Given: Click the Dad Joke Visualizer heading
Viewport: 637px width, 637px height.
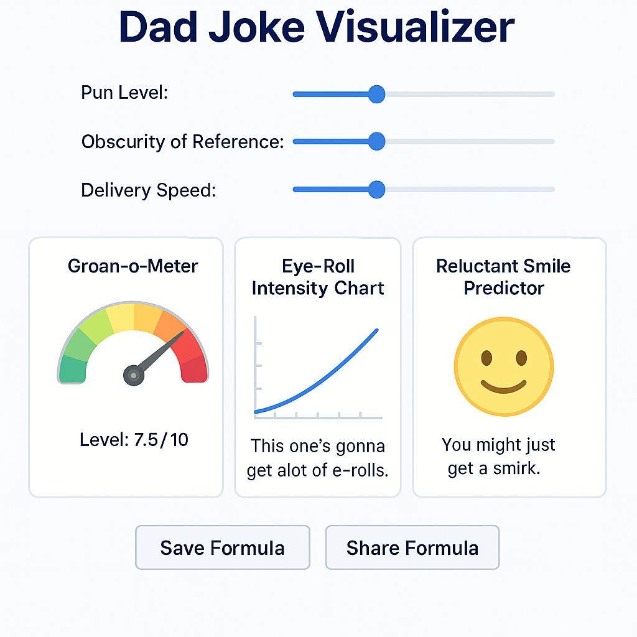Looking at the screenshot, I should point(317,27).
